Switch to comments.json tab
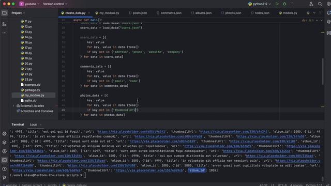Viewport: 331px width, 186px height. click(169, 13)
